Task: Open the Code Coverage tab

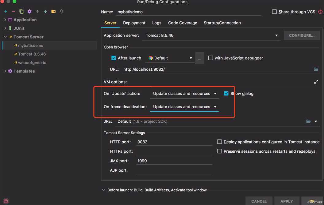Action: pyautogui.click(x=183, y=23)
